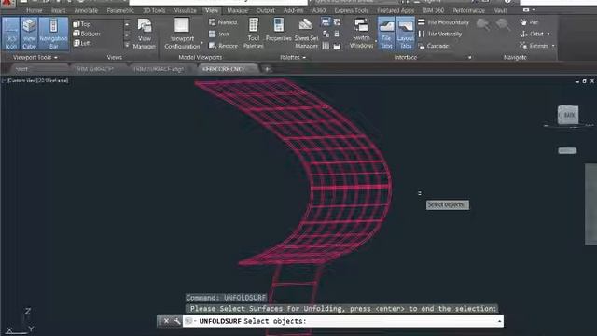This screenshot has width=597, height=336.
Task: Select the Bottom view preset
Action: (x=87, y=34)
